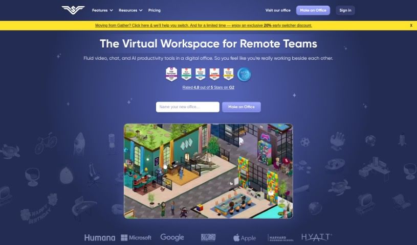The width and height of the screenshot is (417, 245).
Task: Click The Virtual Workspace for Remote Teams heading
Action: tap(209, 43)
